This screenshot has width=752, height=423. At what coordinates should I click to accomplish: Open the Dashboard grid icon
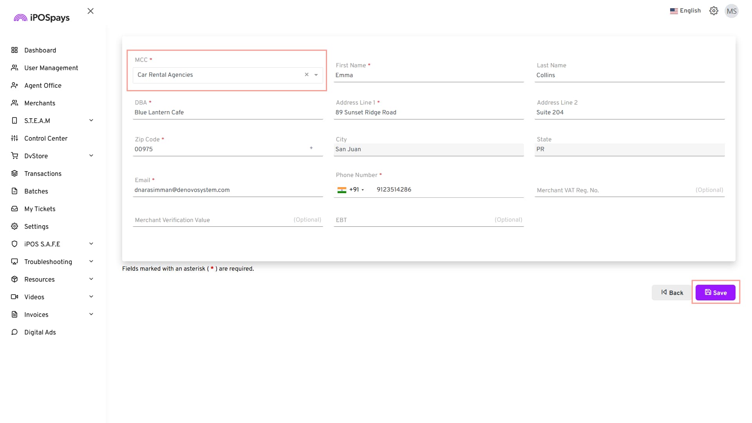(14, 50)
